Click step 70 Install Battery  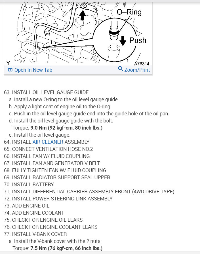pos(29,185)
